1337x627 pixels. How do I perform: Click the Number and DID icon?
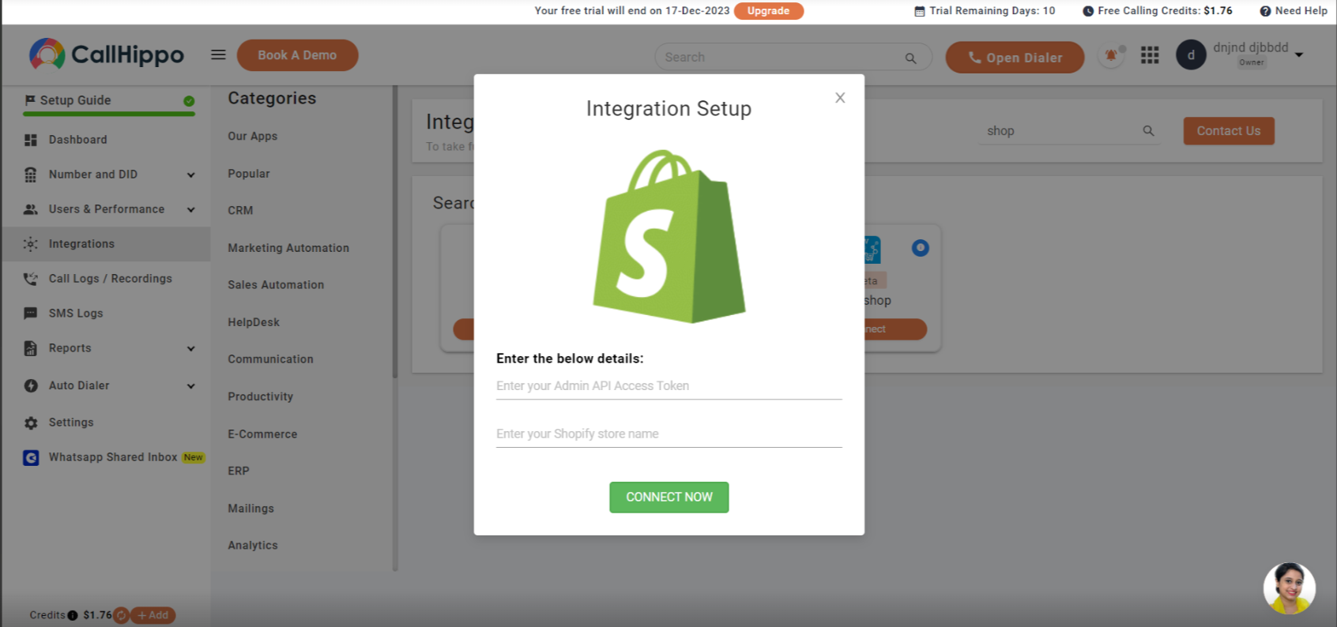[31, 175]
